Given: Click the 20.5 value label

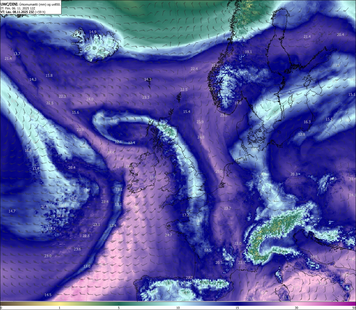Looking at the screenshot, I should (219, 263).
